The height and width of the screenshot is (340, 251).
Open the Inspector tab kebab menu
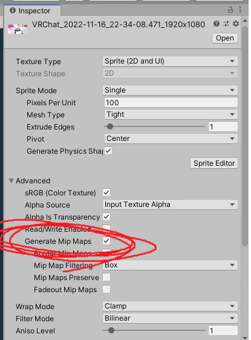240,10
